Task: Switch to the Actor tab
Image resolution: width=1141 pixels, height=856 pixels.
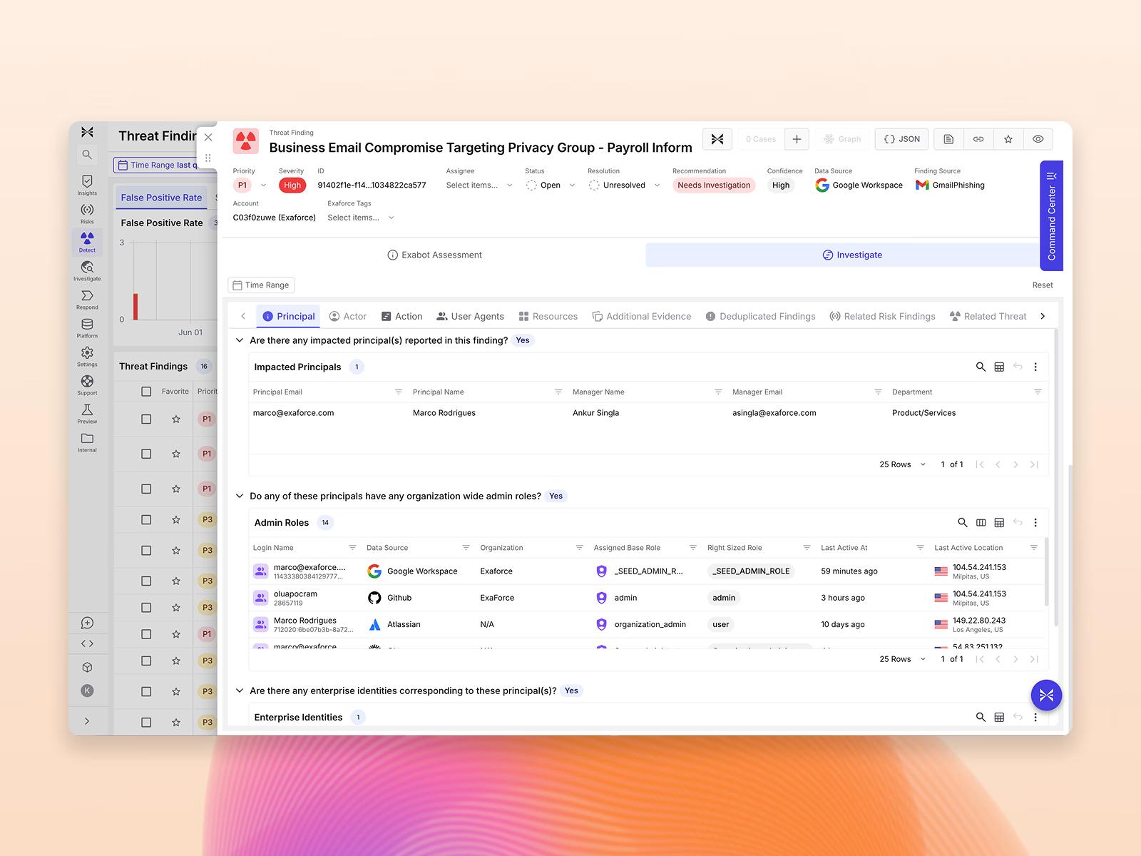Action: (x=348, y=316)
